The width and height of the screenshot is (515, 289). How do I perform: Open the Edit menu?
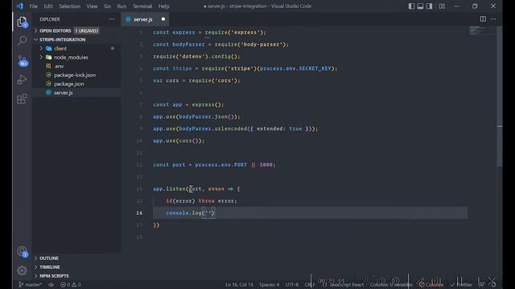(x=48, y=6)
